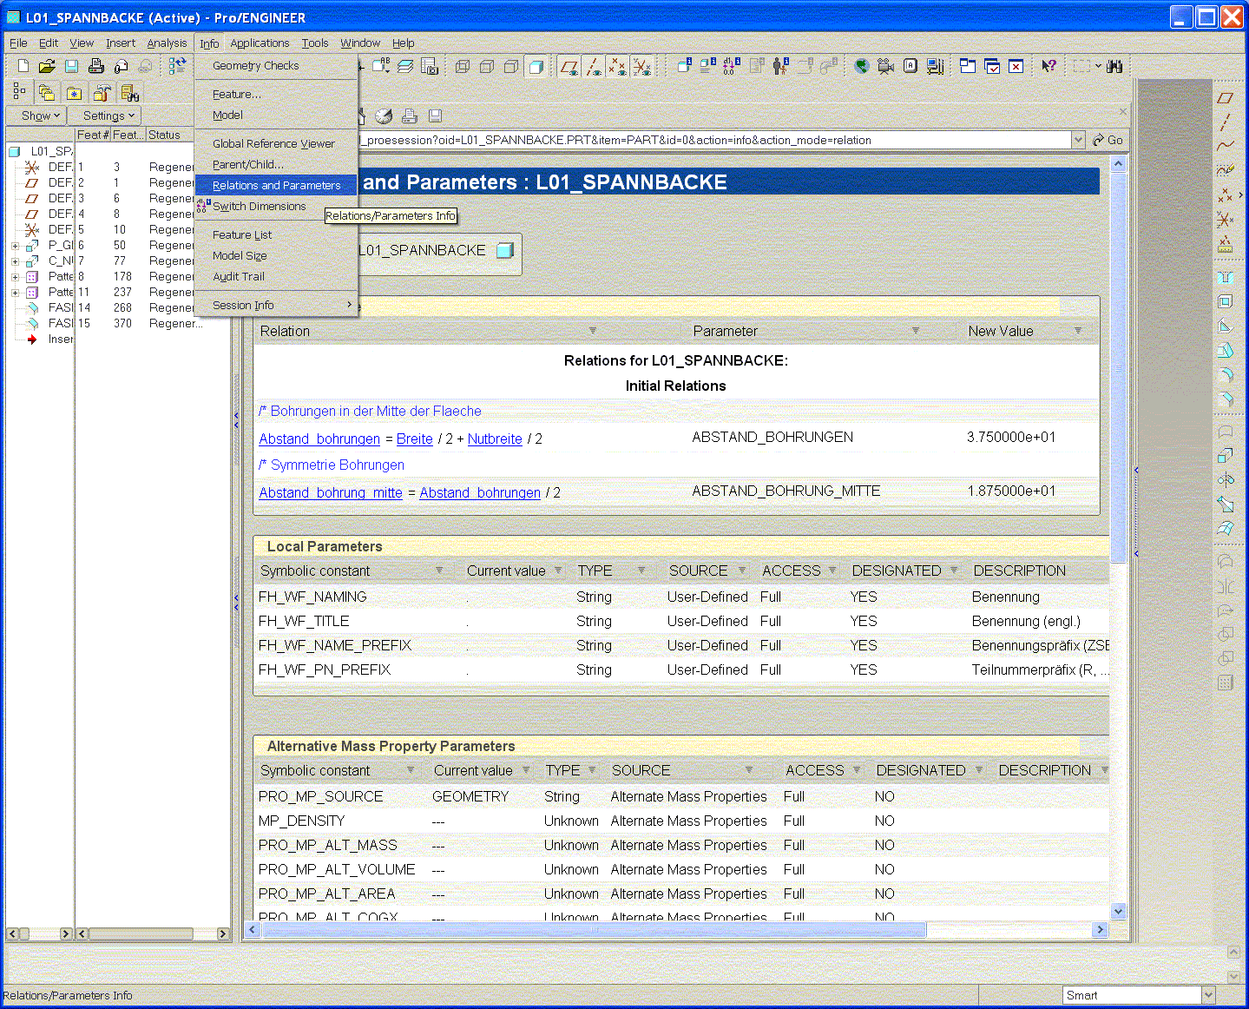Choose Global Reference Viewer menu entry
This screenshot has height=1009, width=1249.
tap(276, 144)
